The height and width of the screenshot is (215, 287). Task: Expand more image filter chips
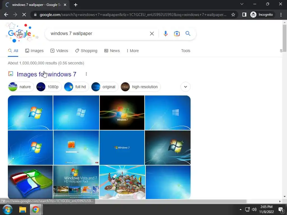click(186, 87)
